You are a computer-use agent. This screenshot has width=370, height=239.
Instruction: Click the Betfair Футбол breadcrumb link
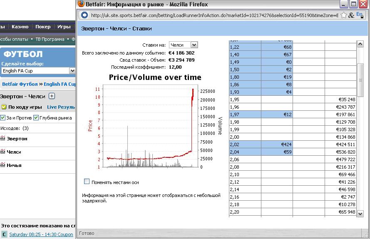20,84
